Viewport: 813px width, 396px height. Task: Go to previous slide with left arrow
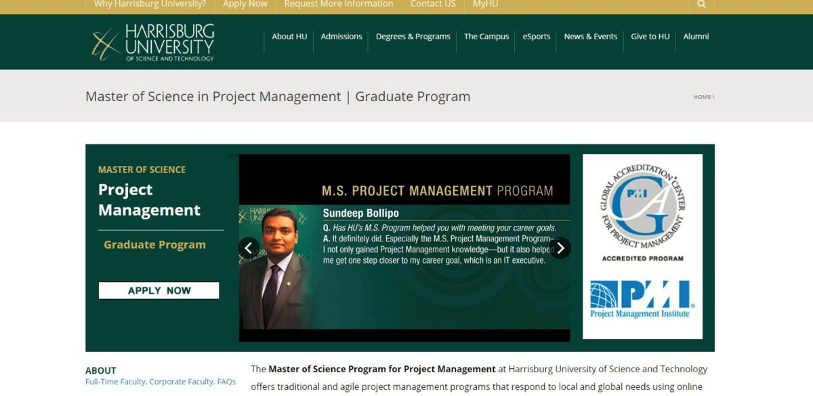(248, 248)
